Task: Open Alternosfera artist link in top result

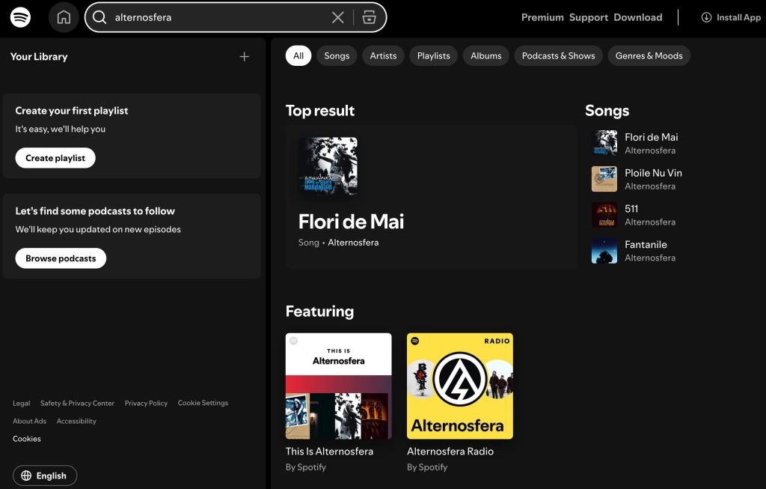Action: click(x=353, y=243)
